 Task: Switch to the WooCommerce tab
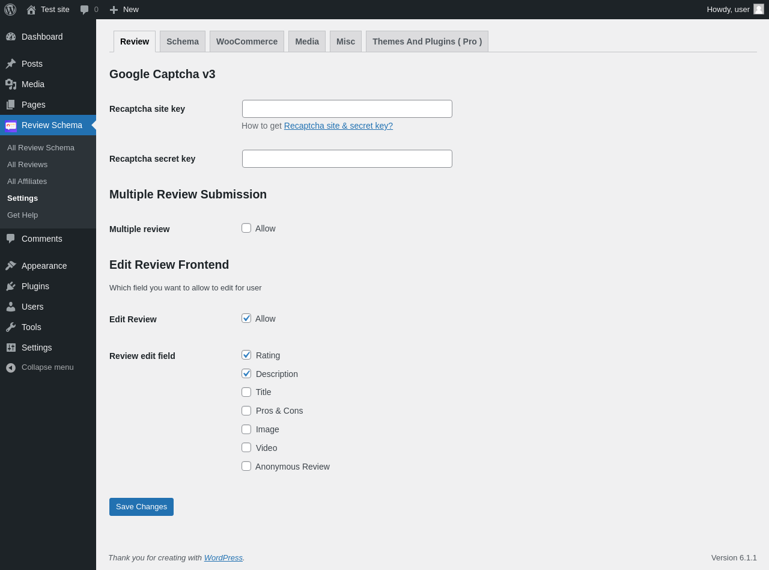(x=247, y=41)
